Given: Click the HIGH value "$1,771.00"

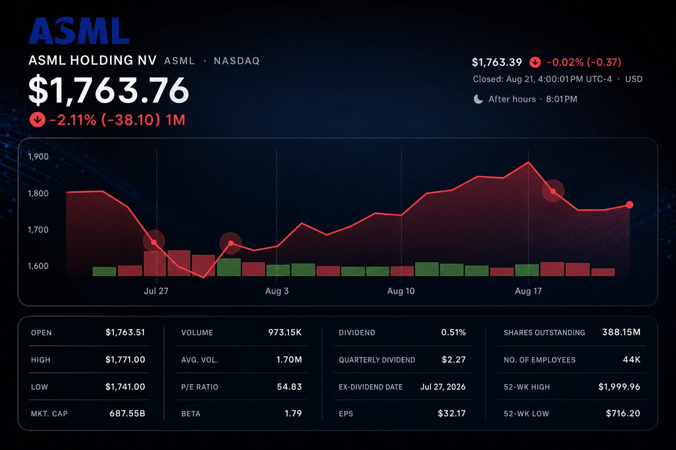Looking at the screenshot, I should [125, 360].
